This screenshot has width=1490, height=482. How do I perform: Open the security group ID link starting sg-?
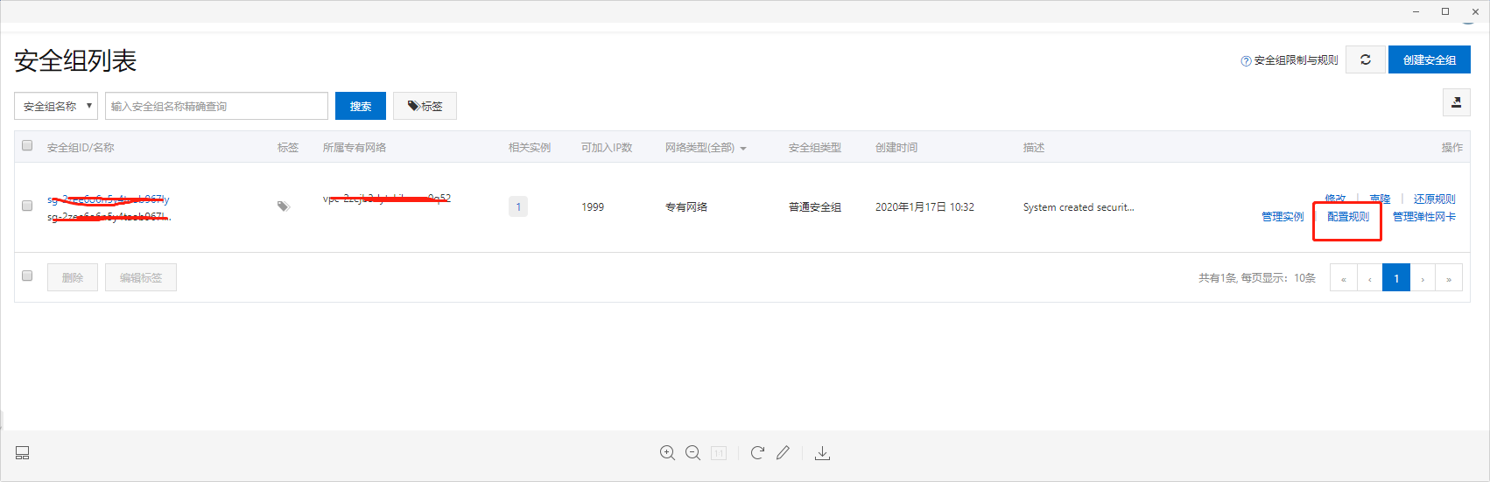(x=109, y=199)
